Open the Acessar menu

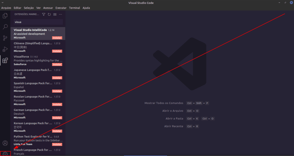(x=48, y=8)
